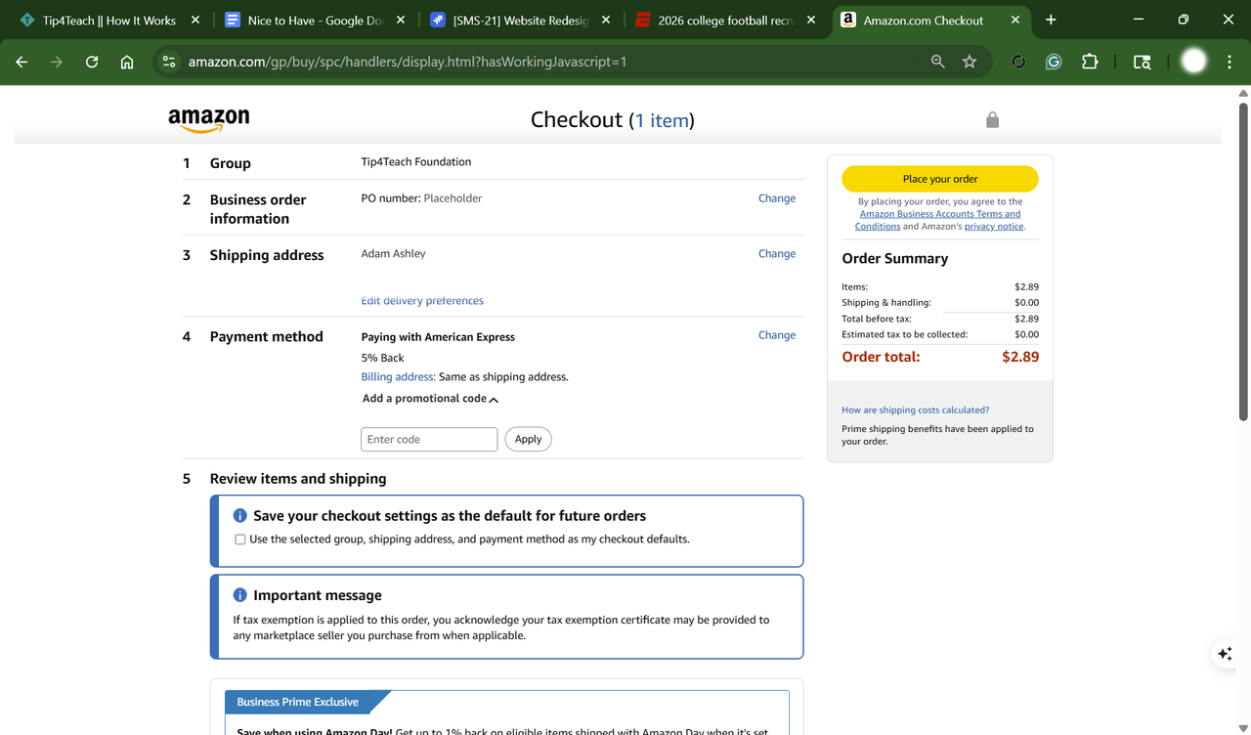The image size is (1251, 735).
Task: Change the payment method
Action: point(776,335)
